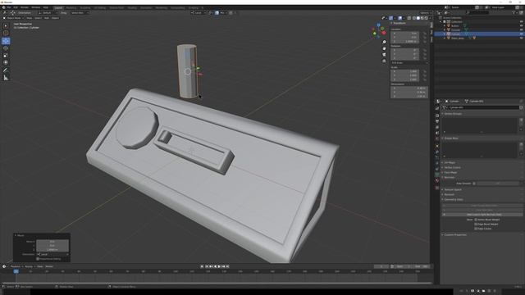Click the blue Z axis on navigation gizmo
525x295 pixels.
(379, 25)
